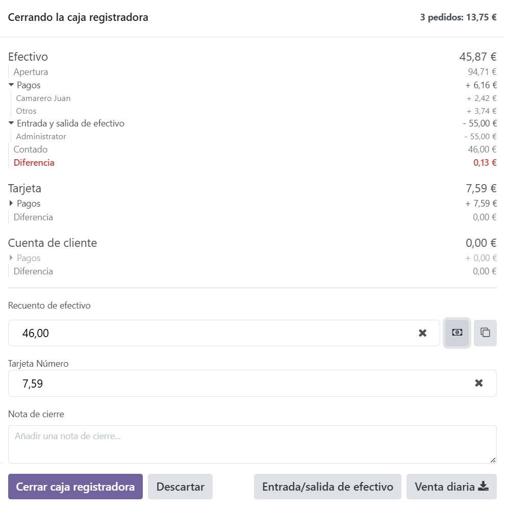The image size is (510, 510).
Task: Click the resize handle of closing note
Action: tap(493, 460)
